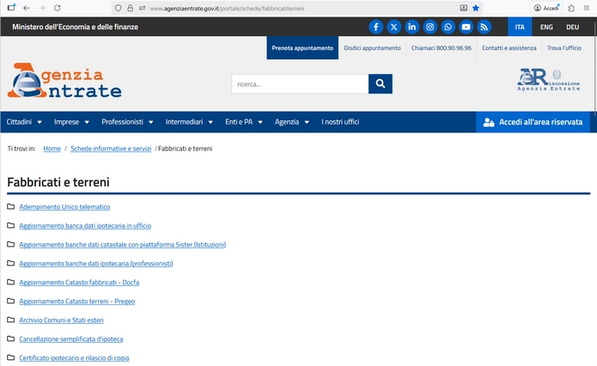597x366 pixels.
Task: Open Aggiornamento banche dati catastale Sister link
Action: pos(123,245)
